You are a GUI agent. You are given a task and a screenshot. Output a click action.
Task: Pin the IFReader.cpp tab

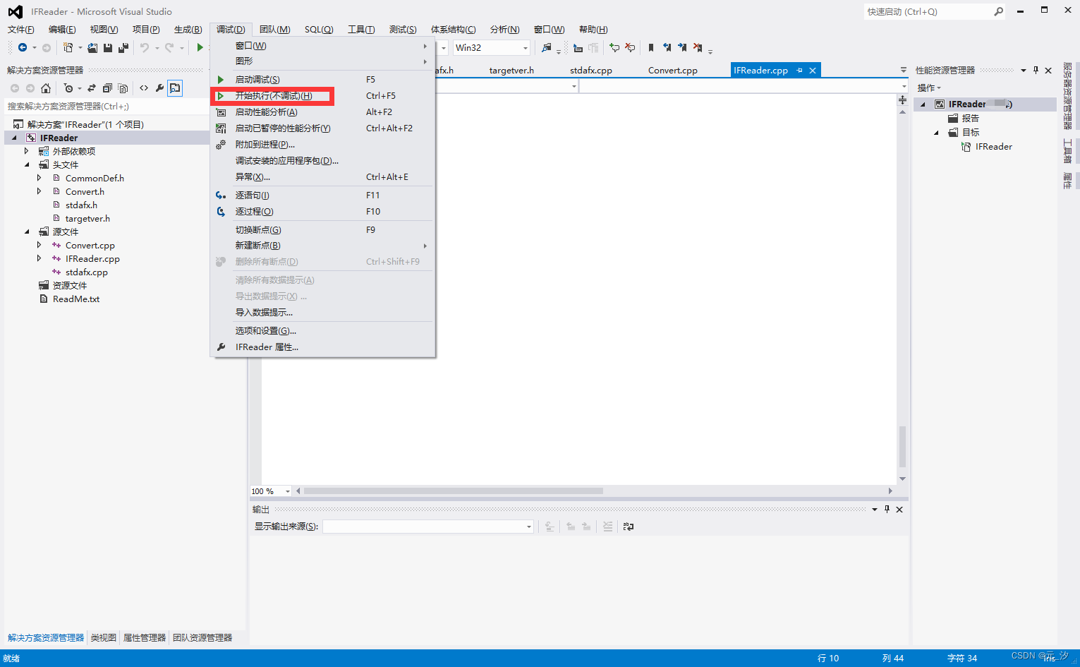(x=800, y=71)
